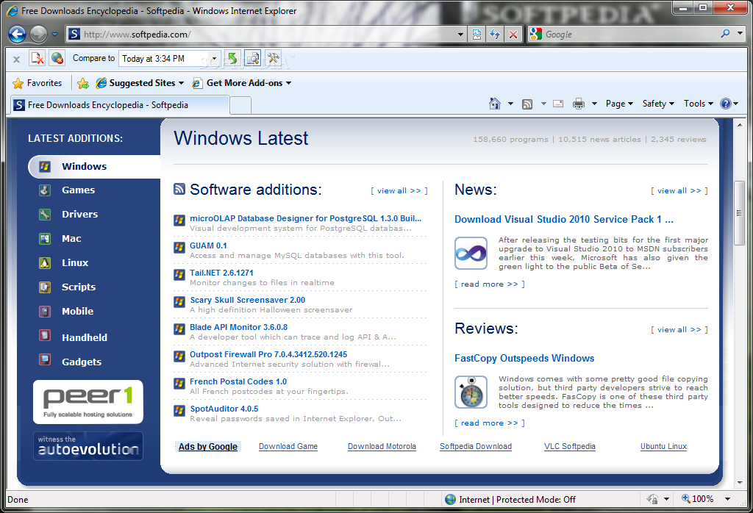
Task: Click the RSS icon beside Software additions
Action: tap(179, 189)
